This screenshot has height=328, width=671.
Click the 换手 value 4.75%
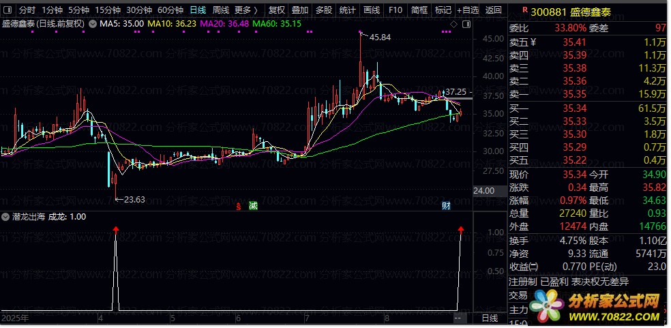tap(573, 241)
